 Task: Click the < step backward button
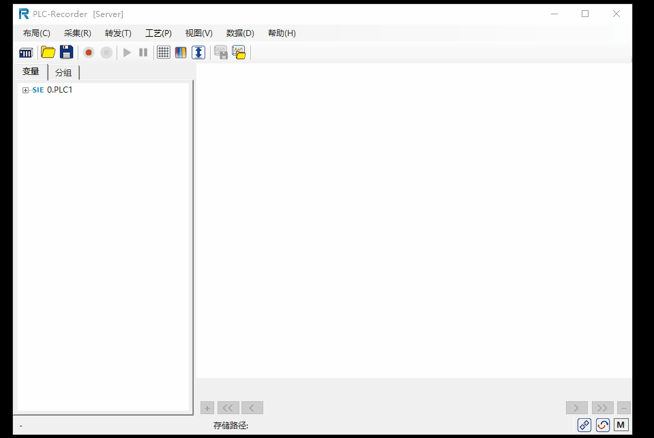pyautogui.click(x=252, y=407)
